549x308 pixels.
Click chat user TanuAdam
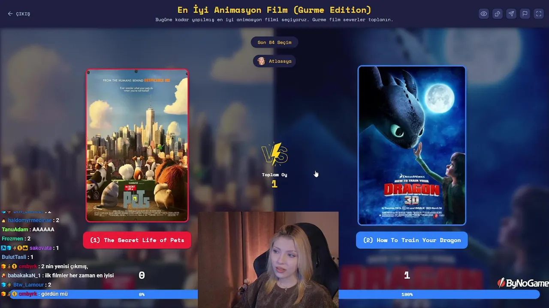15,230
